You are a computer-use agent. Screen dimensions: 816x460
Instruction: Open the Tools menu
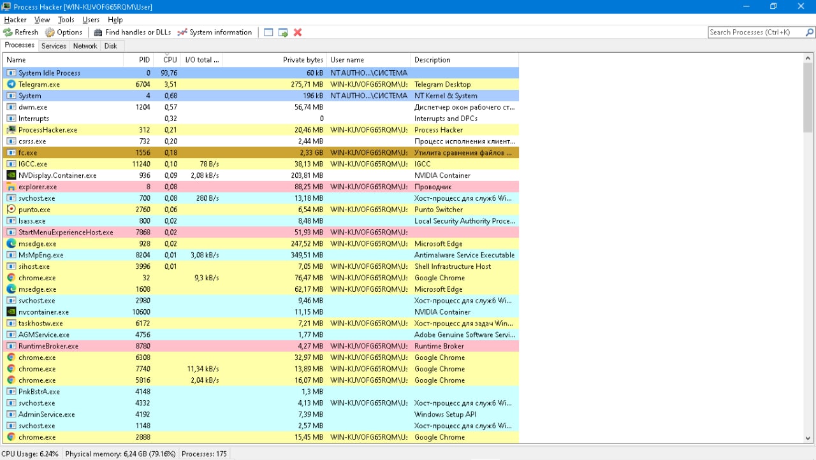[66, 20]
